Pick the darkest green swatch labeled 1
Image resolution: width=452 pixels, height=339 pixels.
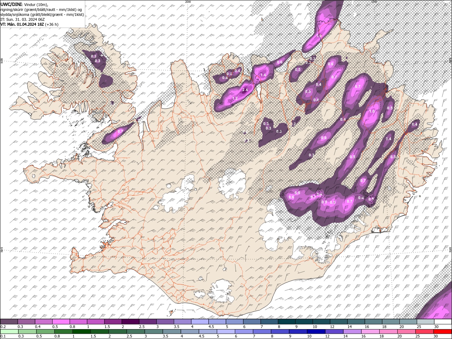coord(81,331)
